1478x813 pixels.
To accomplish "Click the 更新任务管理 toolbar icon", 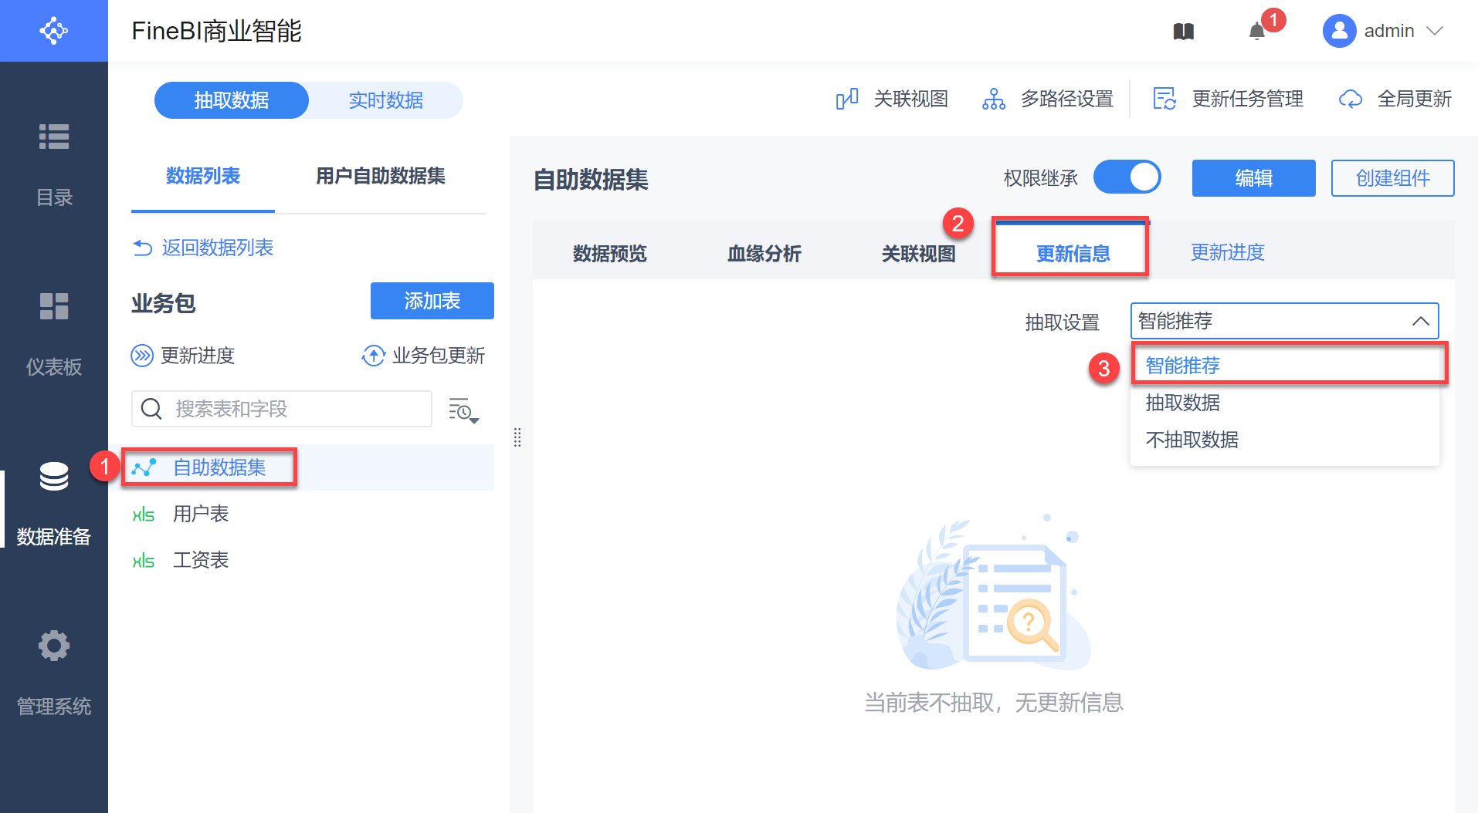I will 1164,100.
